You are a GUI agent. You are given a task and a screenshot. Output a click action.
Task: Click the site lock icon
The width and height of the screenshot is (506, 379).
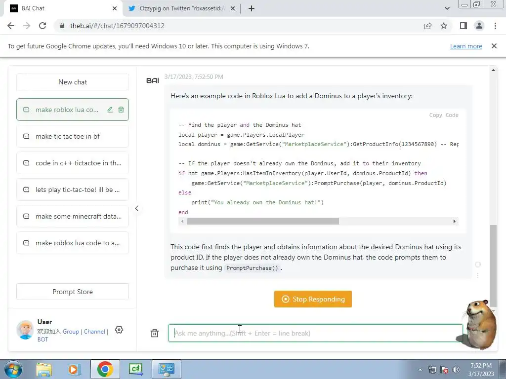point(62,26)
